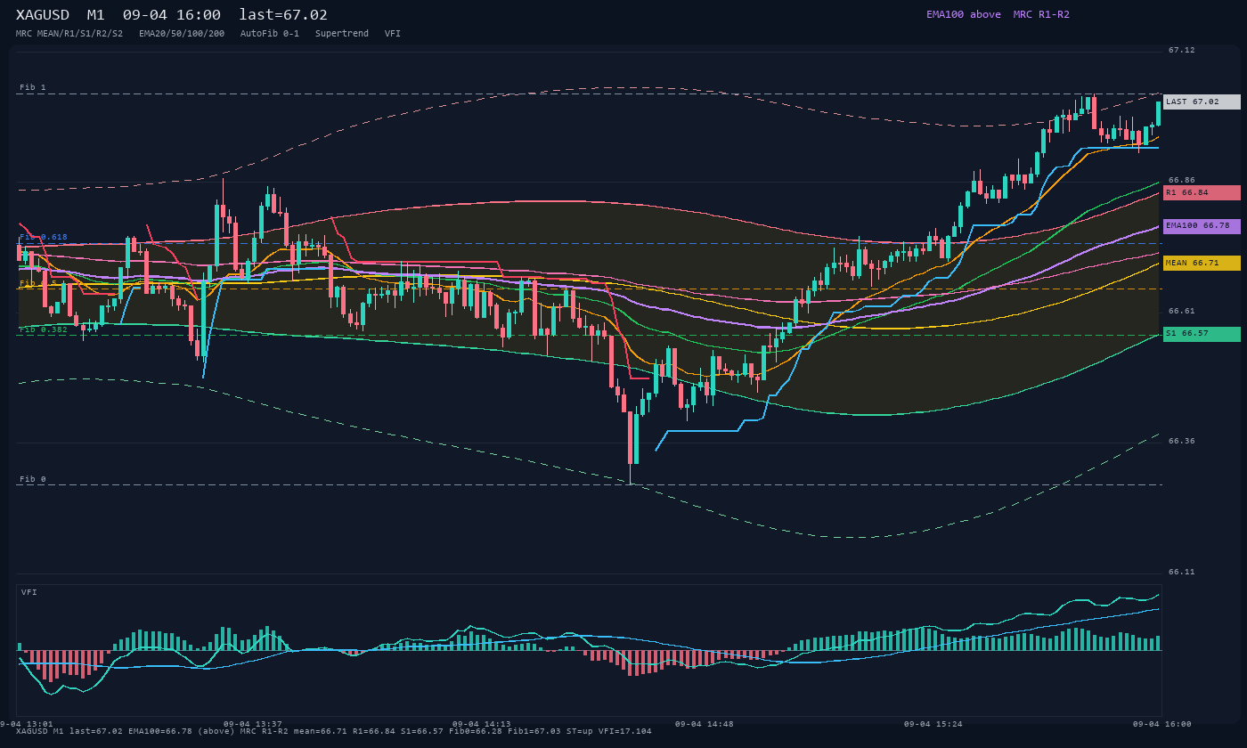The image size is (1247, 748).
Task: Click the 09-04 14:13 time axis label
Action: click(482, 724)
